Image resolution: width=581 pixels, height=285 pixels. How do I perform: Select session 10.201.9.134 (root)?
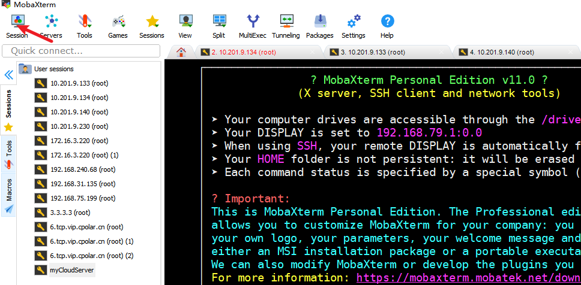[79, 98]
